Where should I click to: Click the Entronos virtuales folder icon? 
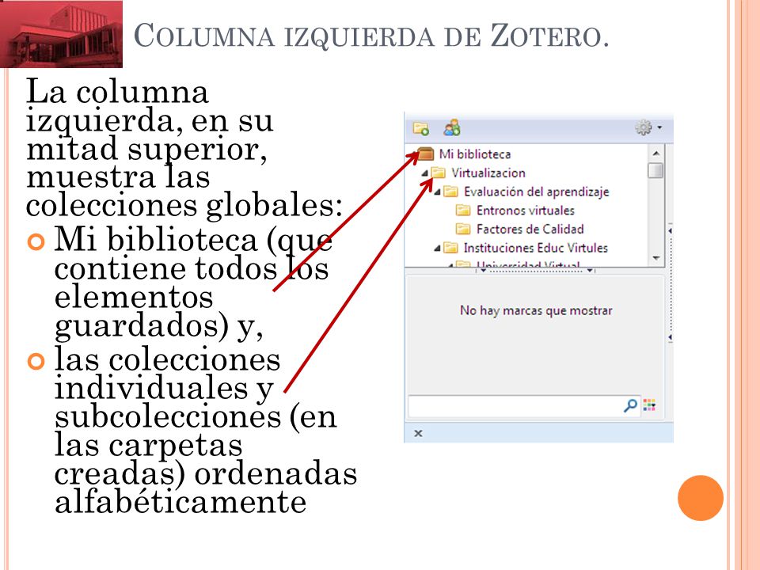coord(463,211)
